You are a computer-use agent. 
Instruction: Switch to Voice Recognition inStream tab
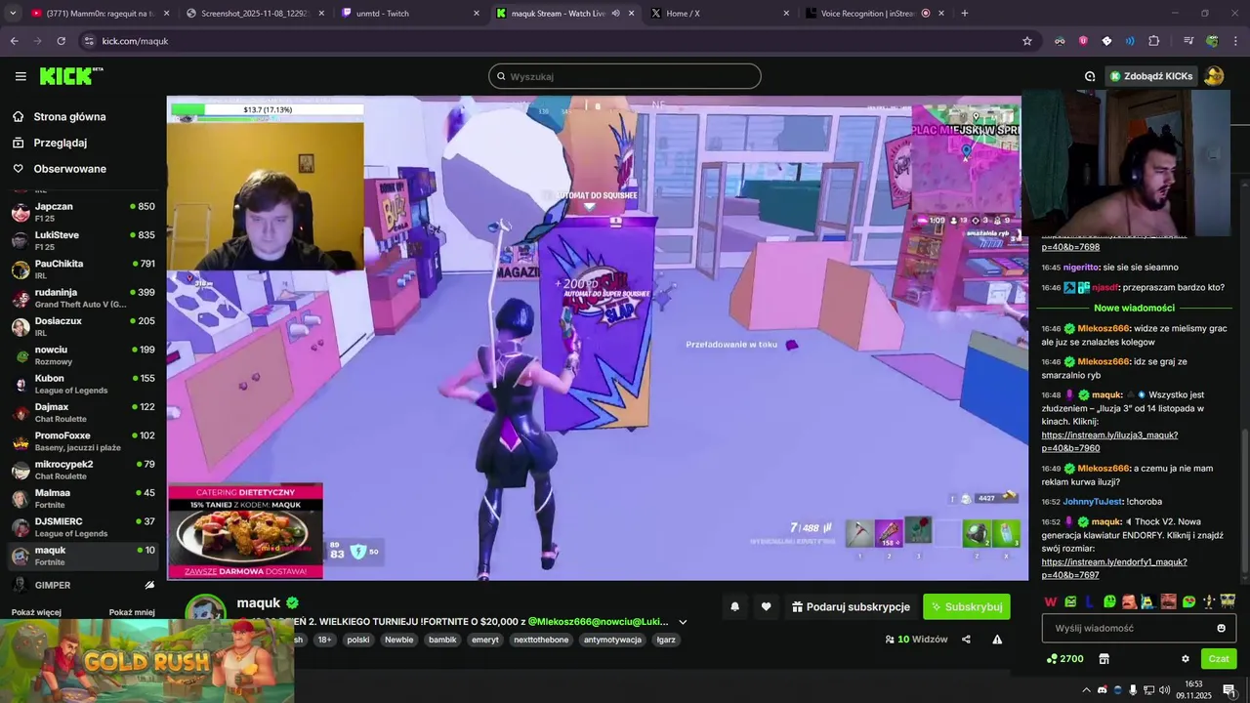pos(875,14)
